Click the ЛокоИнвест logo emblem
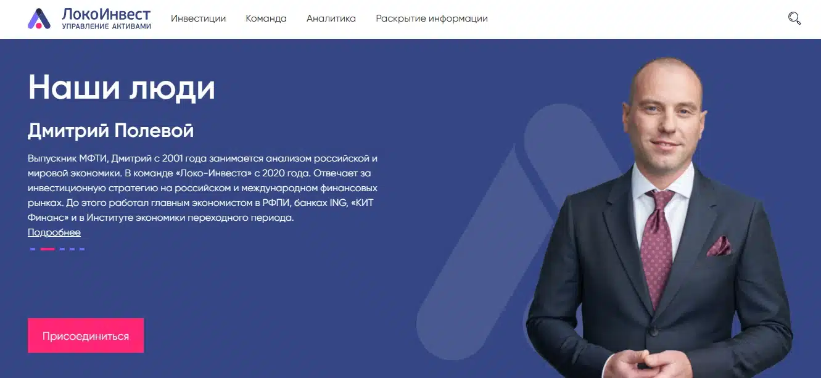The height and width of the screenshot is (378, 821). coord(39,18)
